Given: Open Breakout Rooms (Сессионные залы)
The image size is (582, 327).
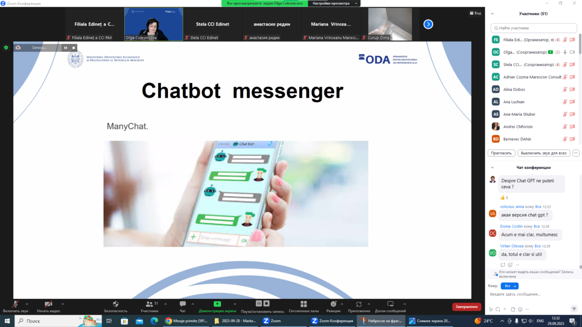Looking at the screenshot, I should 304,304.
